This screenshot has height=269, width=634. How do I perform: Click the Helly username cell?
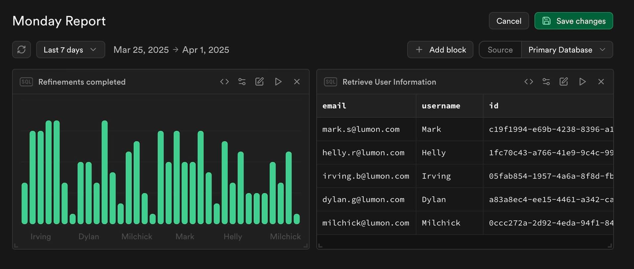449,153
